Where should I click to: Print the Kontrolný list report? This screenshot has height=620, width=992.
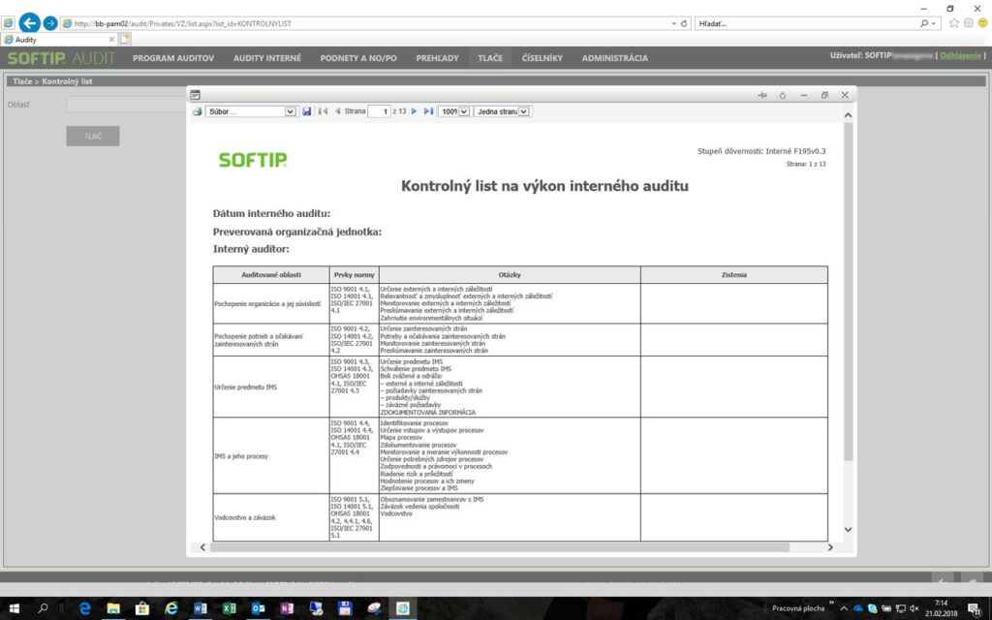click(x=196, y=110)
